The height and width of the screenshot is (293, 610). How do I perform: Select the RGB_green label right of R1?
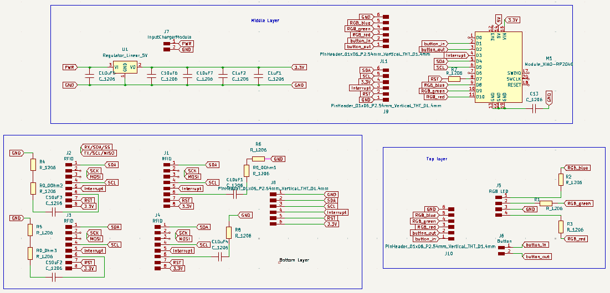pos(579,203)
